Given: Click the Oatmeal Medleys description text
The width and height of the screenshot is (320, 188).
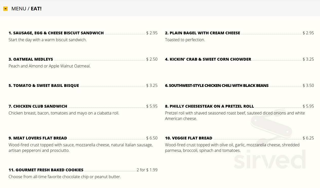Looking at the screenshot, I should point(50,66).
